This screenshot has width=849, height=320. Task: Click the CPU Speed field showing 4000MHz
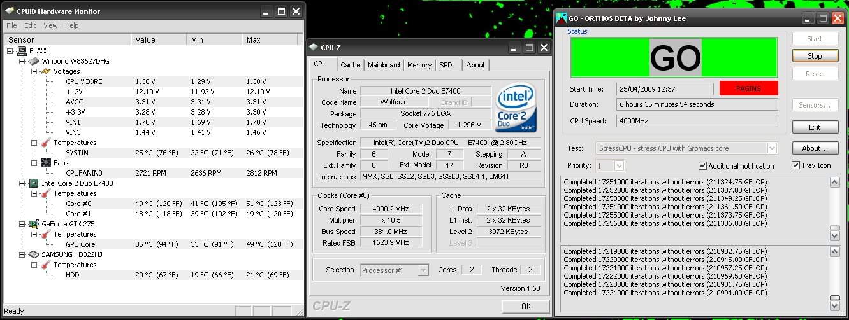coord(697,121)
